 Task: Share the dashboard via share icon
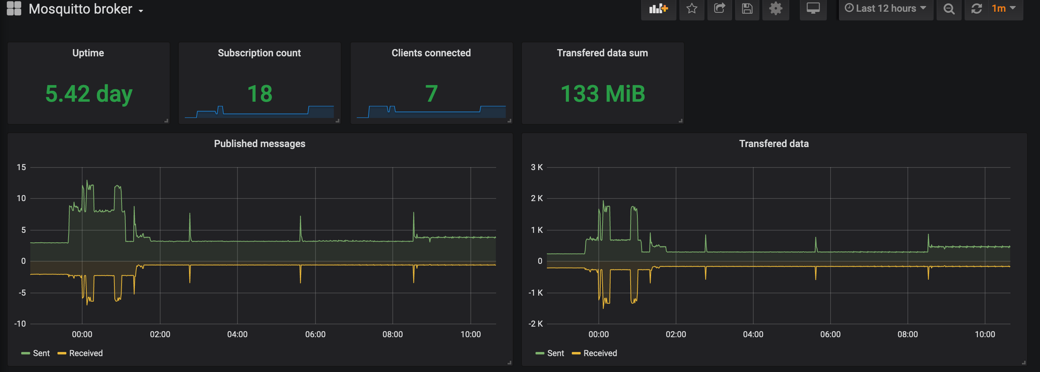point(720,8)
